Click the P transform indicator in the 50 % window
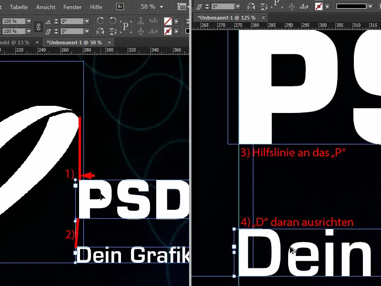The height and width of the screenshot is (286, 381). coord(126,26)
